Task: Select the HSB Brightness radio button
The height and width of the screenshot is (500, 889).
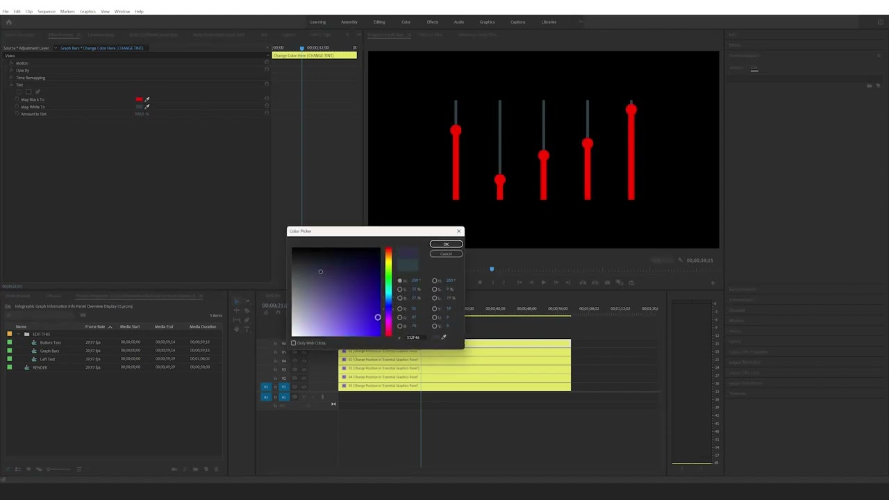Action: coord(400,299)
